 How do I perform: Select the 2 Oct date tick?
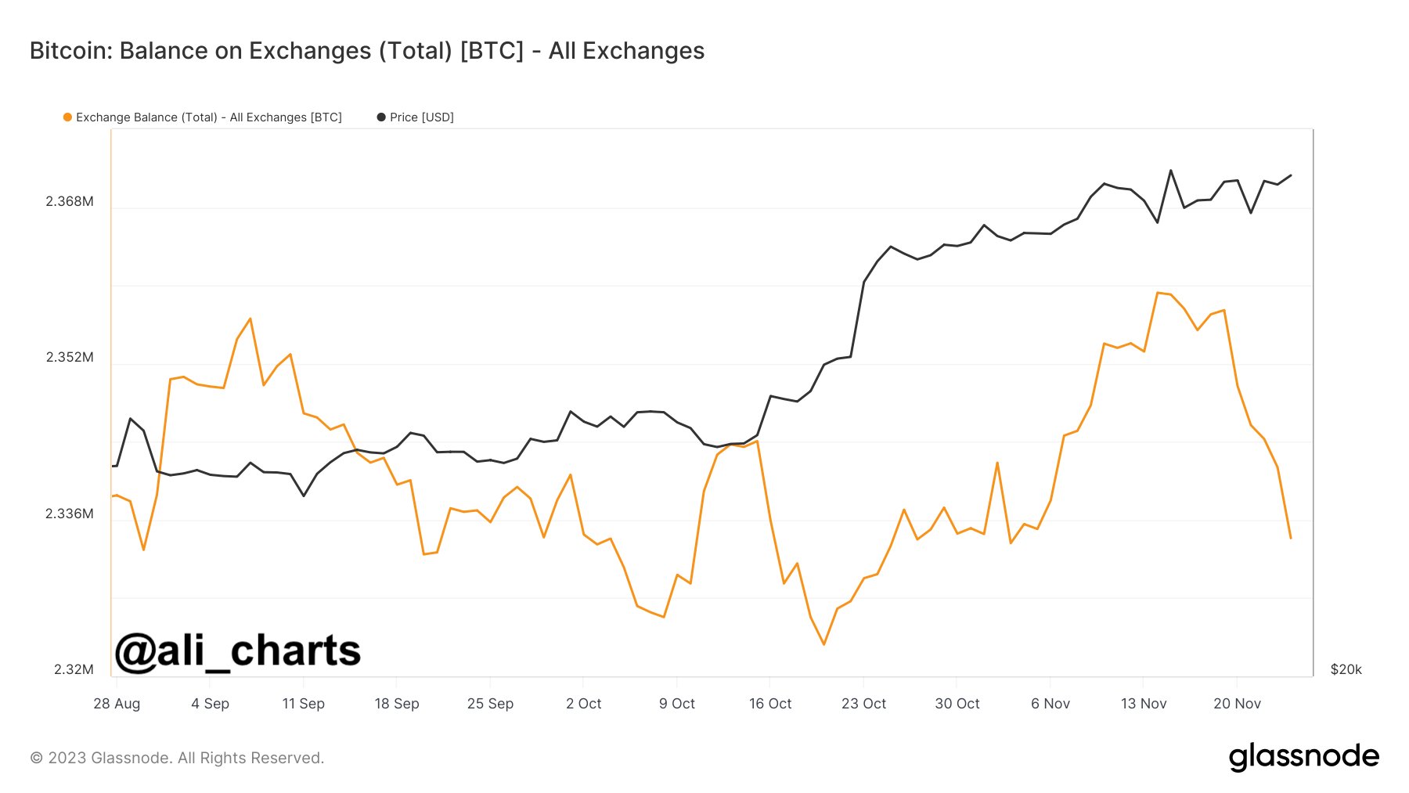tap(584, 703)
